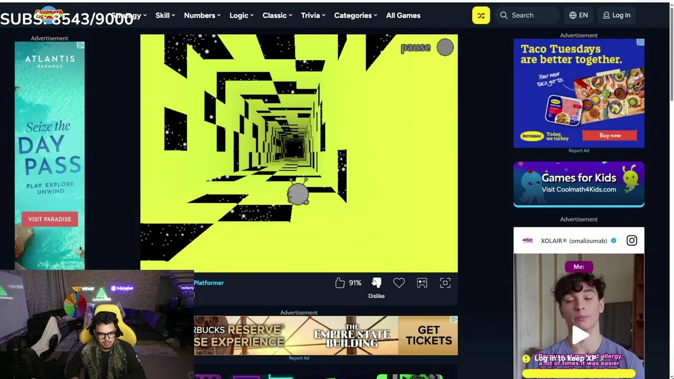
Task: Click the Instagram logo in XOLAIR ad
Action: [x=632, y=241]
